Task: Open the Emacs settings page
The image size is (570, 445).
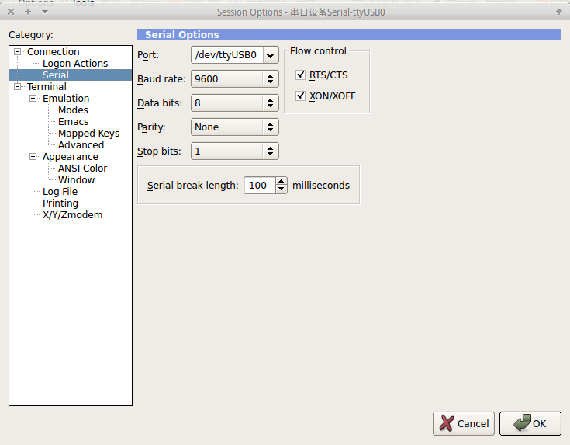Action: (73, 122)
